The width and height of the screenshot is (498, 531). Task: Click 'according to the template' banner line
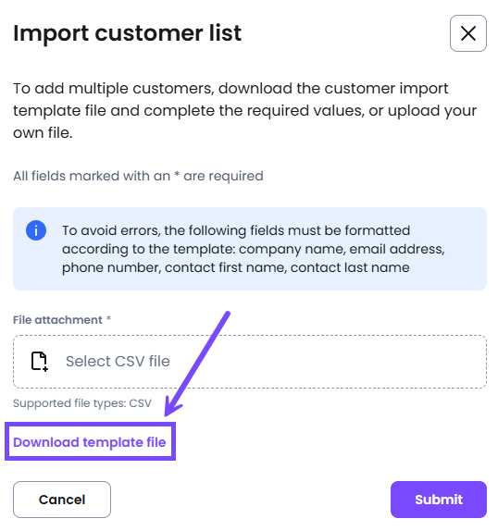pyautogui.click(x=253, y=249)
